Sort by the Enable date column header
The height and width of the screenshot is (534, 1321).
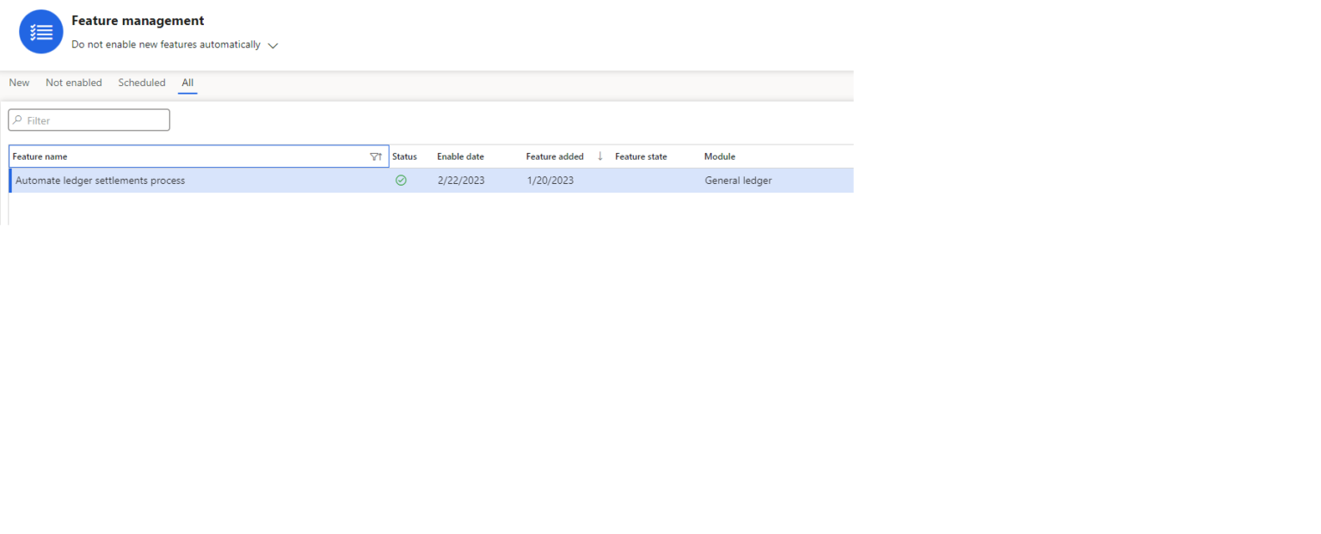click(460, 157)
